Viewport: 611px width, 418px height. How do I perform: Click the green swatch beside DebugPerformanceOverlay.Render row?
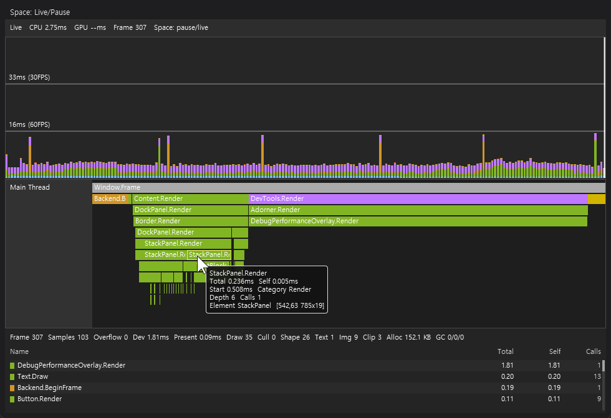click(12, 366)
